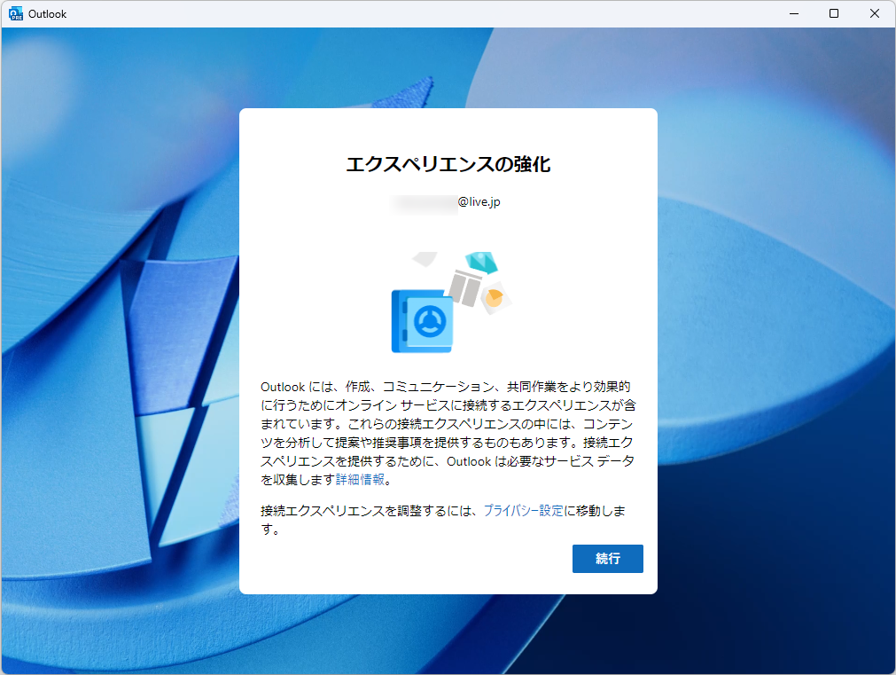Click the gray document columns graphic

(x=466, y=286)
